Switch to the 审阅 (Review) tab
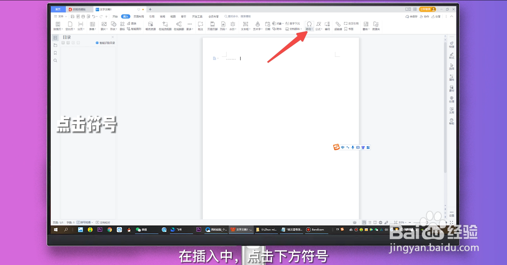This screenshot has height=265, width=507. tap(162, 17)
